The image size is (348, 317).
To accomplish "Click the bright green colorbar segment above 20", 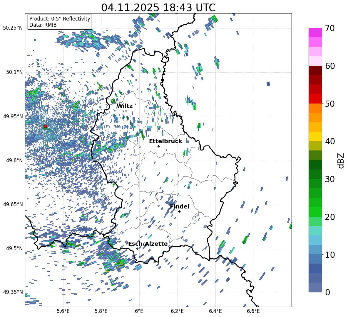I will [315, 212].
